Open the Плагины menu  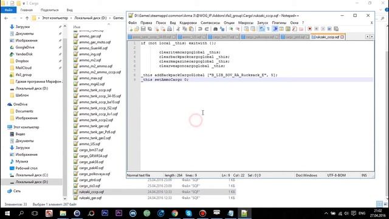[279, 23]
